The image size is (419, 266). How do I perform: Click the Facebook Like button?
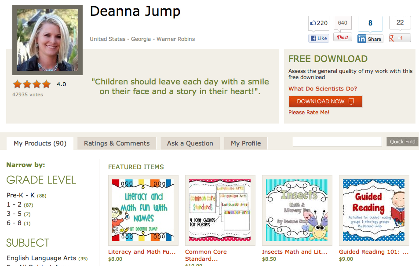click(318, 38)
